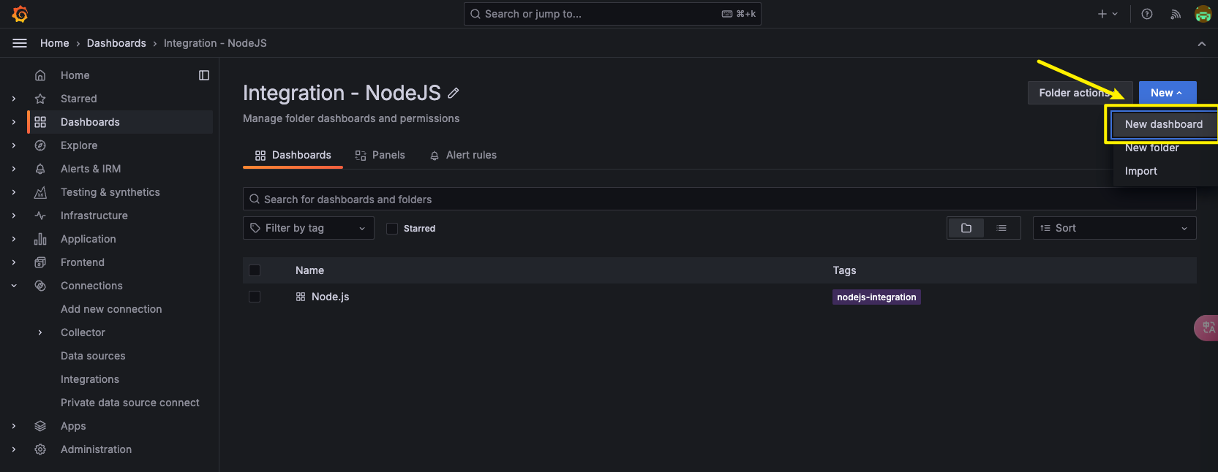This screenshot has height=472, width=1218.
Task: Click the Starred star icon
Action: point(40,99)
